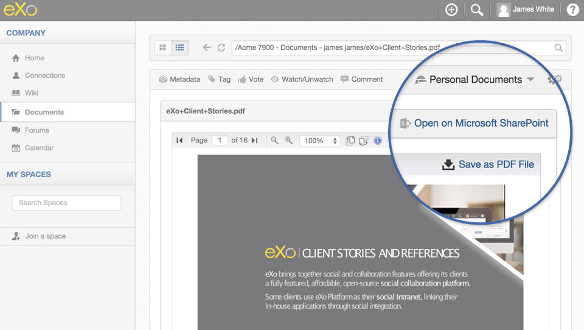Open the gear settings icon

[x=555, y=79]
